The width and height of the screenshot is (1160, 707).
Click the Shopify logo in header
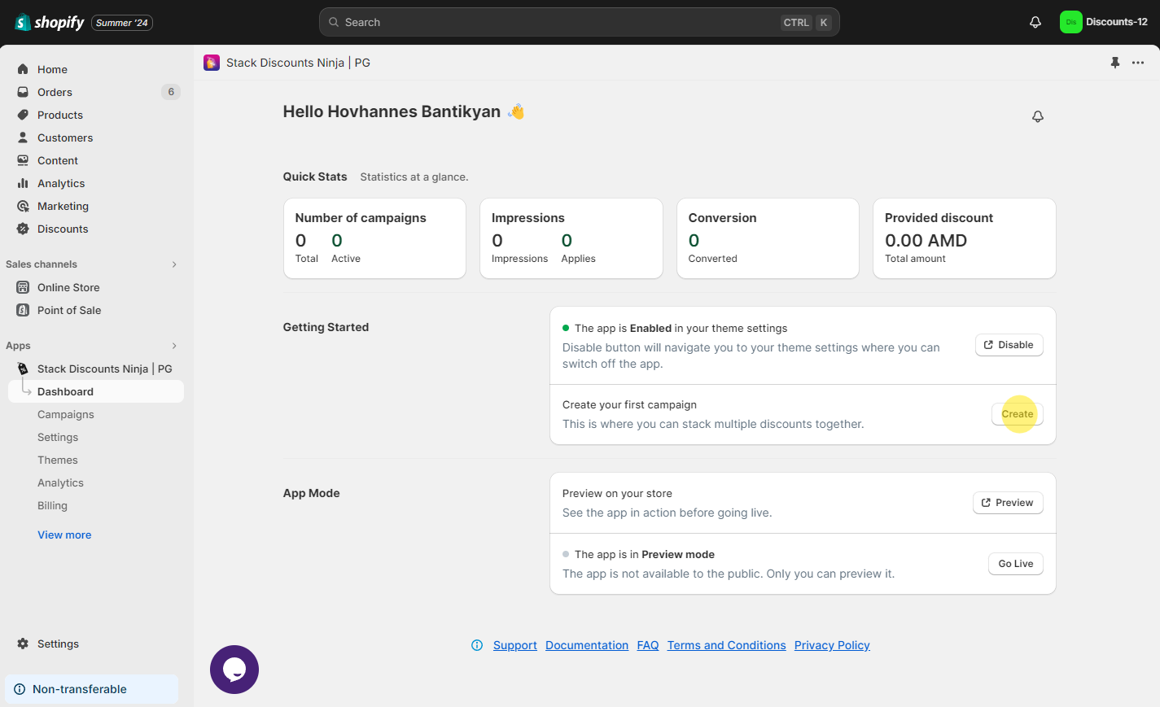tap(50, 22)
